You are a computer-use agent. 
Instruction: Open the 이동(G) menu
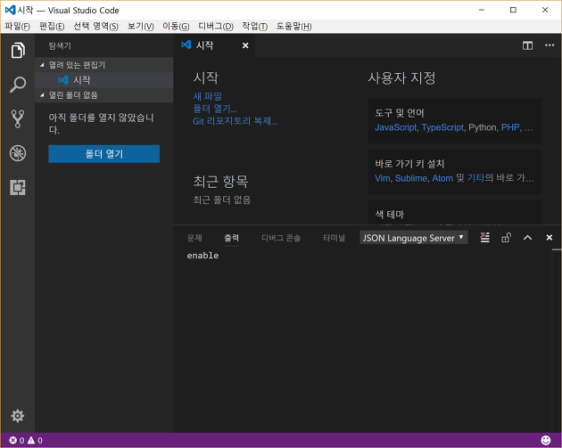tap(176, 26)
